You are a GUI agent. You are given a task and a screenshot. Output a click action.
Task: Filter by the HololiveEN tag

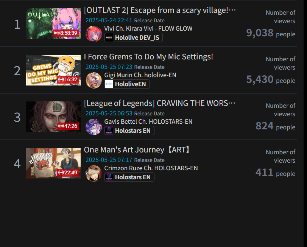tap(127, 84)
